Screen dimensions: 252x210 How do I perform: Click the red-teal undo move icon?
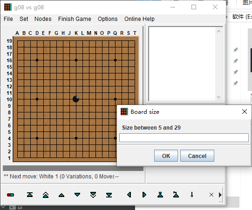click(x=10, y=195)
